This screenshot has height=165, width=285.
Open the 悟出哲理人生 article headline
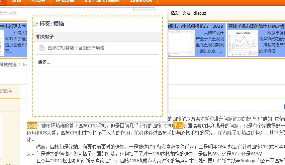tap(13, 26)
